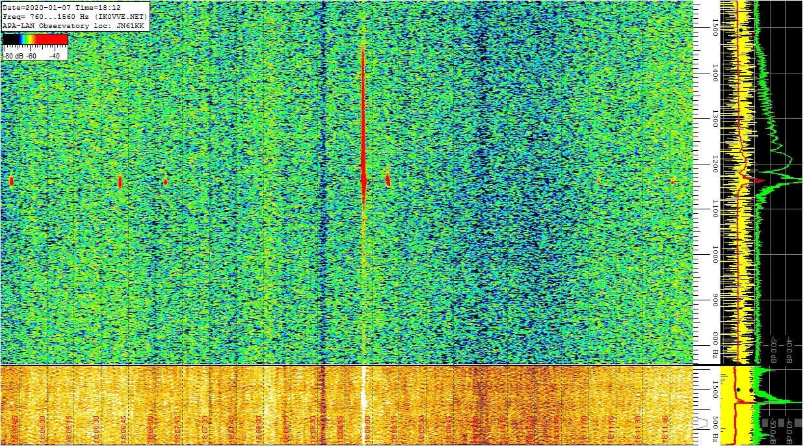Click the 18:11:00 time marker
The height and width of the screenshot is (446, 803).
coord(585,428)
